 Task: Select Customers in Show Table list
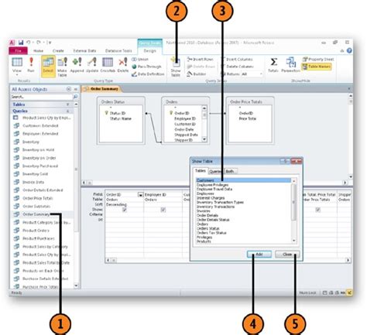point(243,180)
